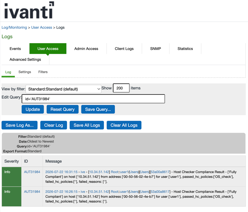Open User Access breadcrumb link
This screenshot has height=212, width=248.
[41, 27]
